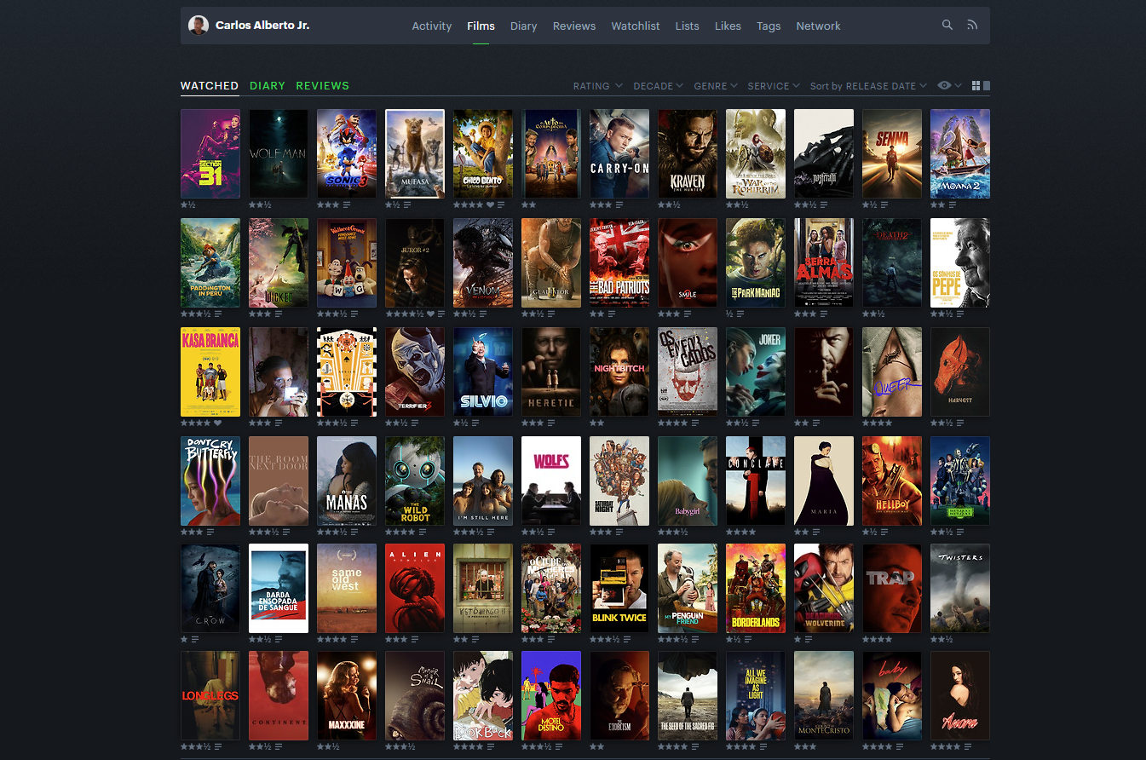Open the Network tab
The width and height of the screenshot is (1146, 760).
point(818,26)
